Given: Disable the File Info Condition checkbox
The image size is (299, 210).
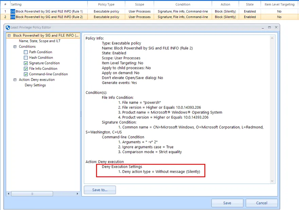Looking at the screenshot, I should pyautogui.click(x=26, y=69).
